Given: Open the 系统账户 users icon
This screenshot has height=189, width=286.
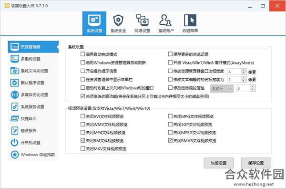Looking at the screenshot, I should click(165, 20).
